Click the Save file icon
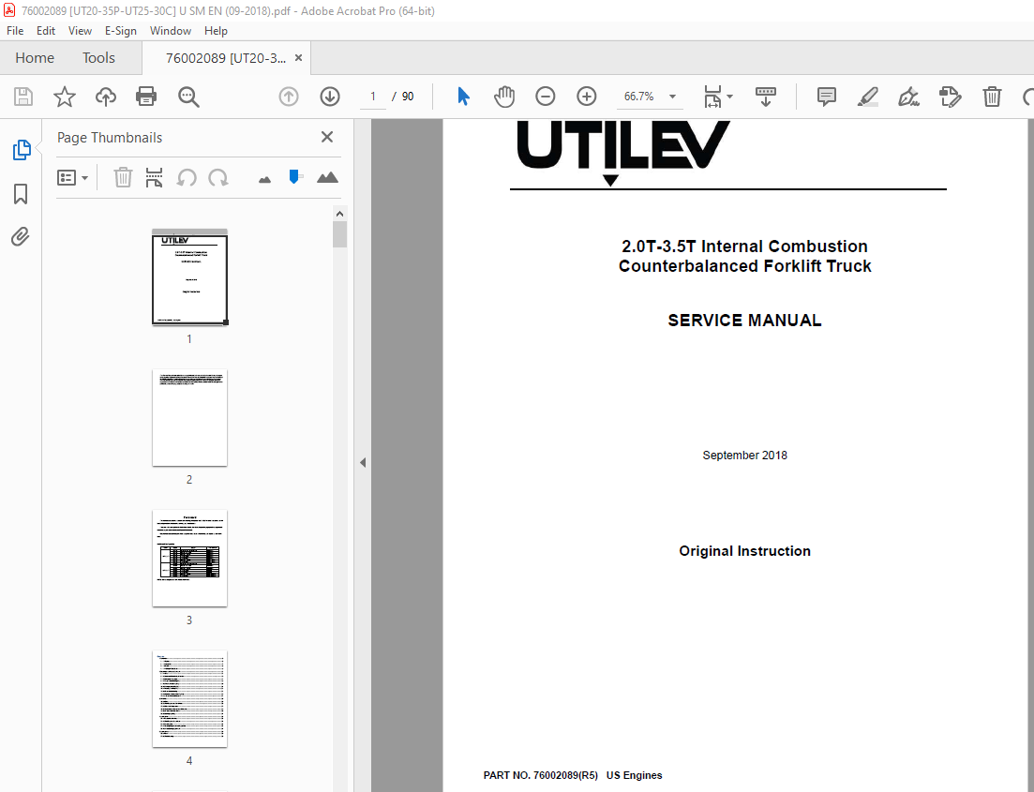The image size is (1034, 792). tap(23, 97)
